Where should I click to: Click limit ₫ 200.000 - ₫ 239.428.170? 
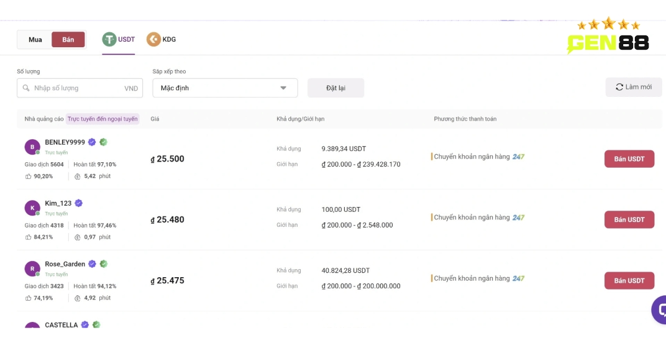[x=360, y=165]
